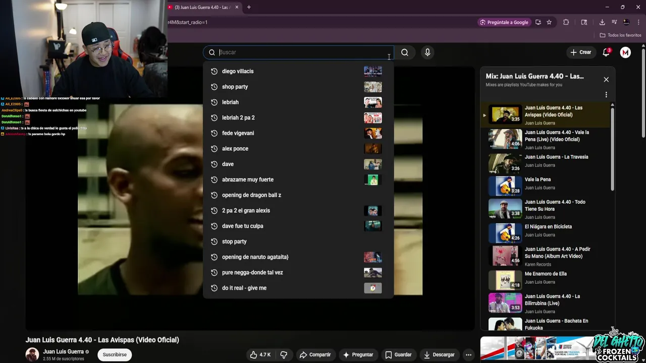The image size is (646, 363).
Task: Open Juan Luis Guerra channel avatar
Action: click(x=32, y=354)
